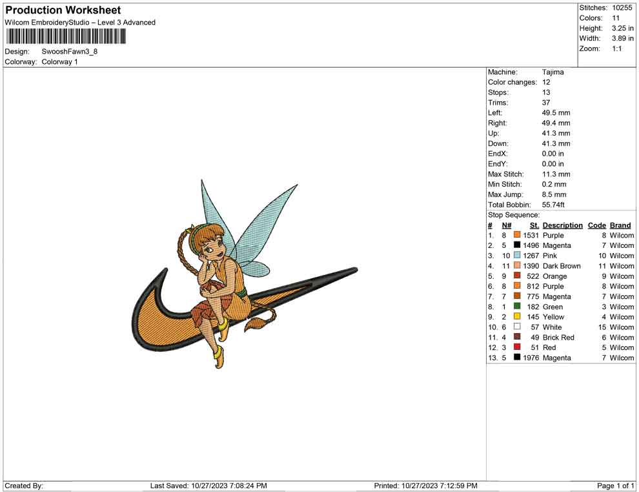This screenshot has width=639, height=492.
Task: Click the 'Up:' label
Action: 493,133
